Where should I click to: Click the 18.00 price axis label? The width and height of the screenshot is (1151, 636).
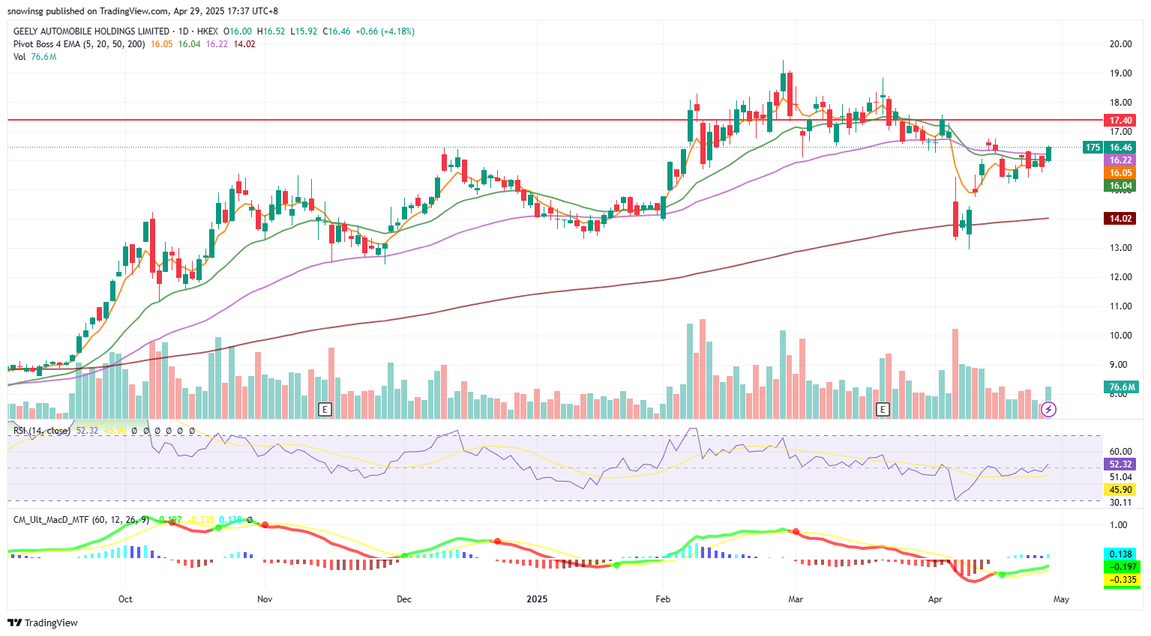coord(1120,103)
